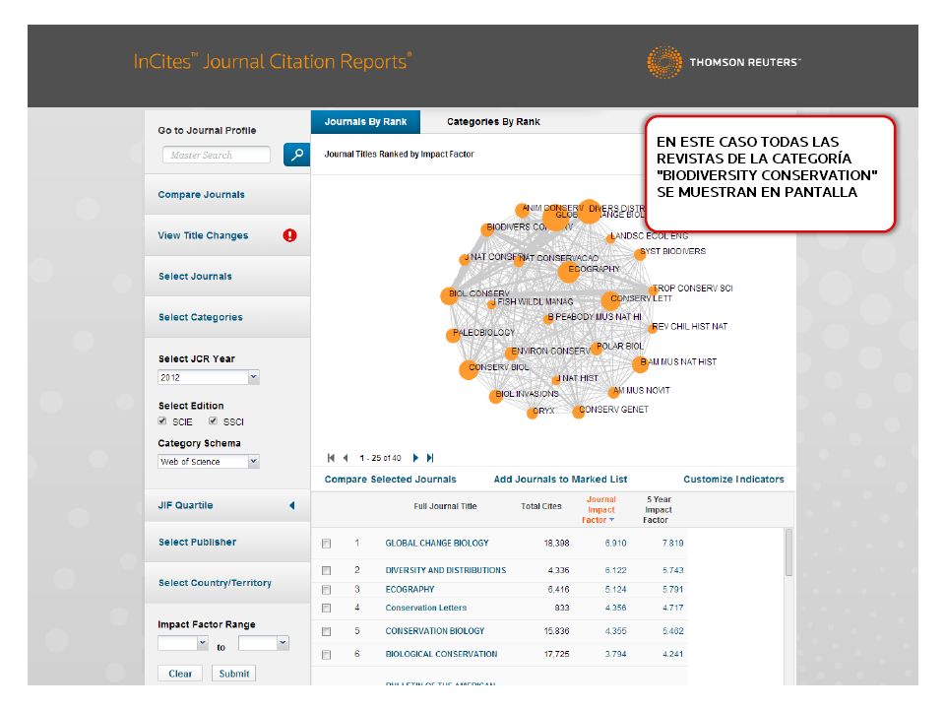The image size is (945, 709).
Task: Click the TROP CONSERV SCI graph node
Action: (x=653, y=290)
